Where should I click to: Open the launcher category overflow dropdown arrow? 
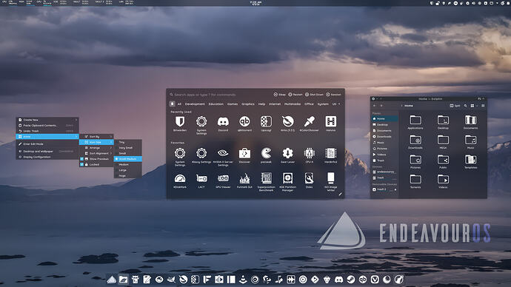pos(339,104)
